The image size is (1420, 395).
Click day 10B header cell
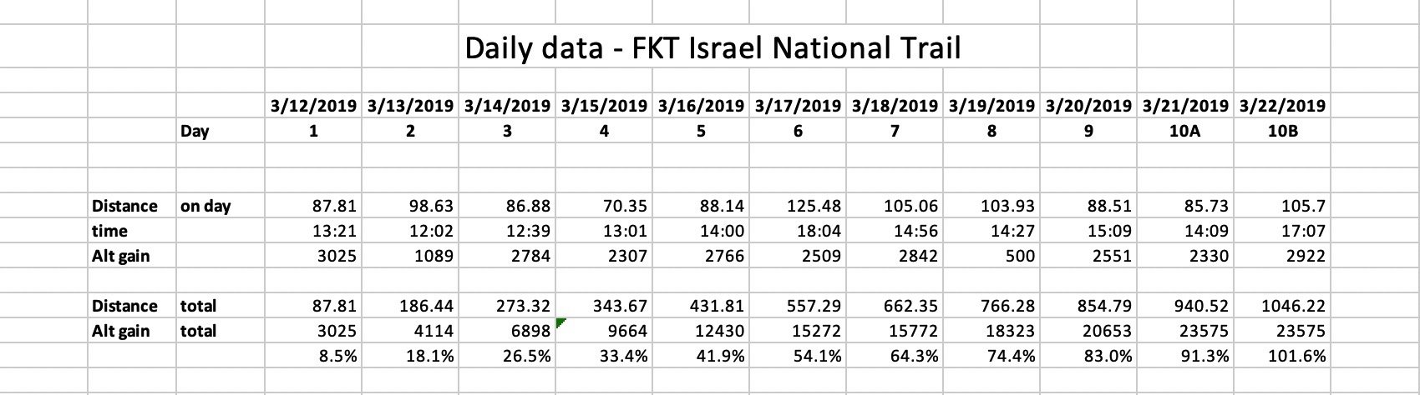click(1282, 131)
